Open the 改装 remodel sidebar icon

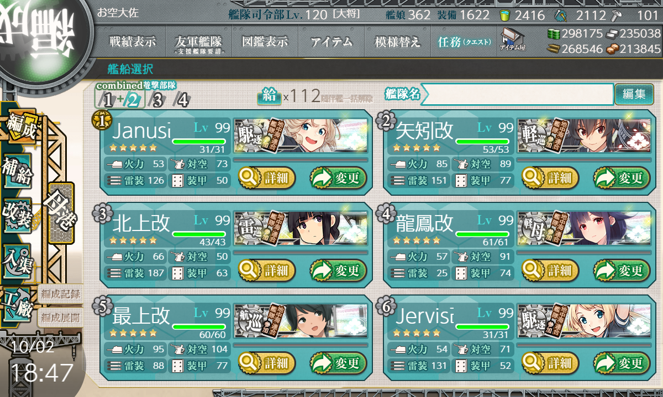(x=18, y=216)
